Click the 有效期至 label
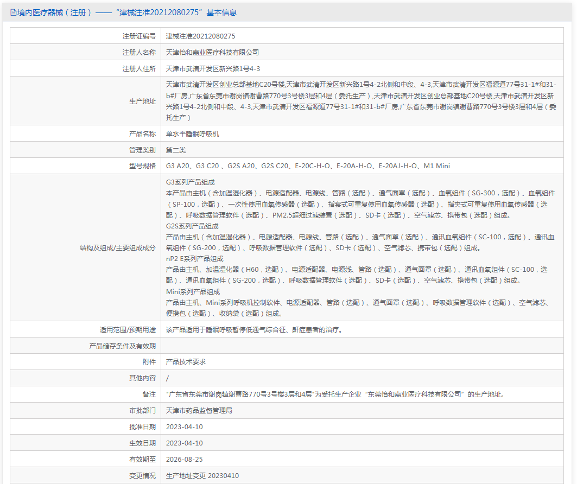The height and width of the screenshot is (484, 577). [142, 459]
